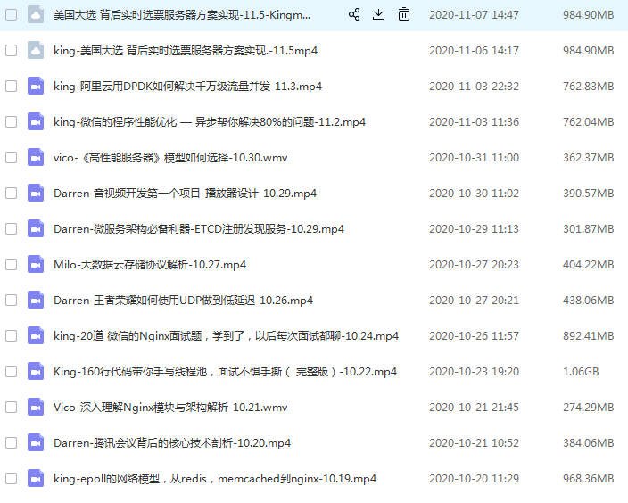Click the date 2020-10-23 19:20
The height and width of the screenshot is (503, 628).
point(475,371)
